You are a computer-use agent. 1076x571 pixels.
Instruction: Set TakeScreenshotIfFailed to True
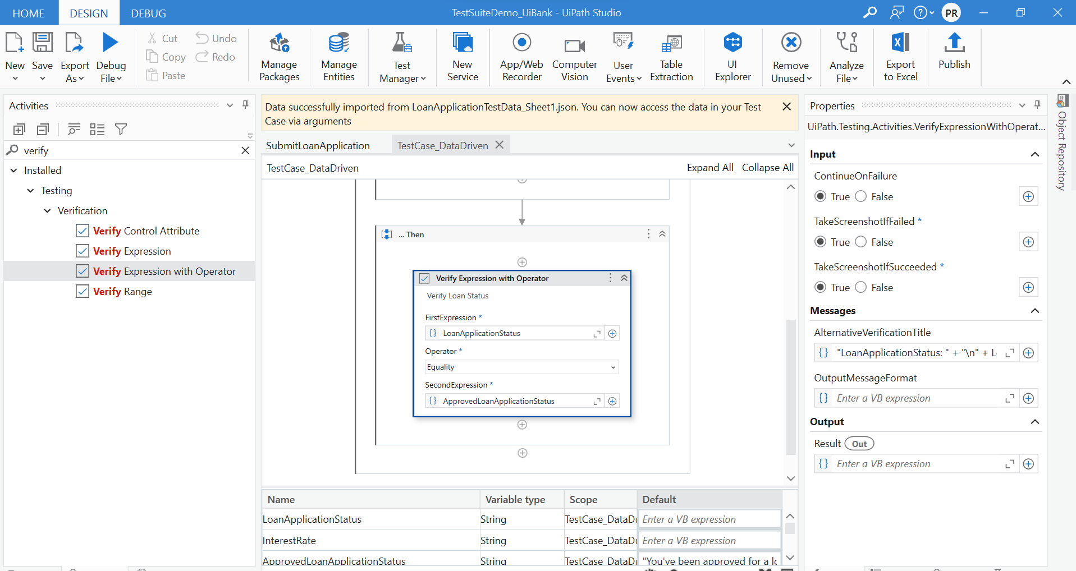click(821, 242)
